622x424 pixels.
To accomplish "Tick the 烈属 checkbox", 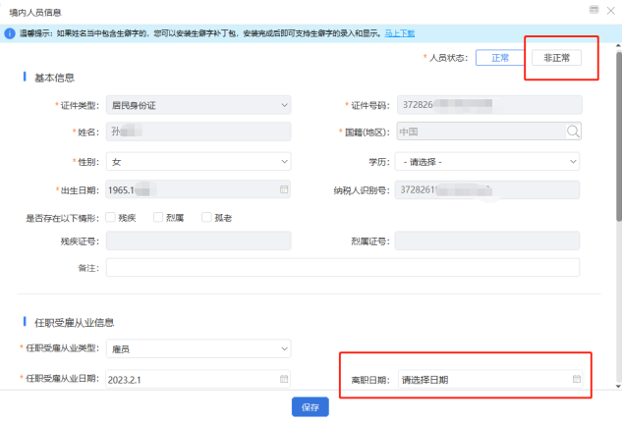I will click(159, 217).
